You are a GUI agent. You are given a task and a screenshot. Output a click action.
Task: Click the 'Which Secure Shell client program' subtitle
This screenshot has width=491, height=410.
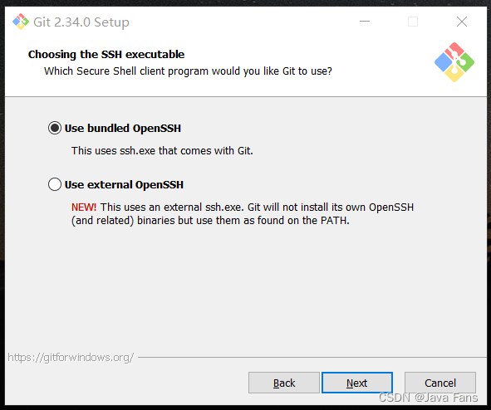pyautogui.click(x=188, y=71)
